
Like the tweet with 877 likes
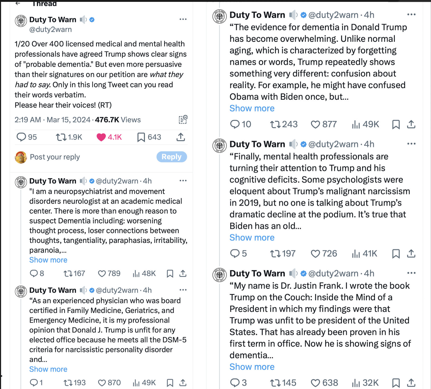tap(315, 124)
